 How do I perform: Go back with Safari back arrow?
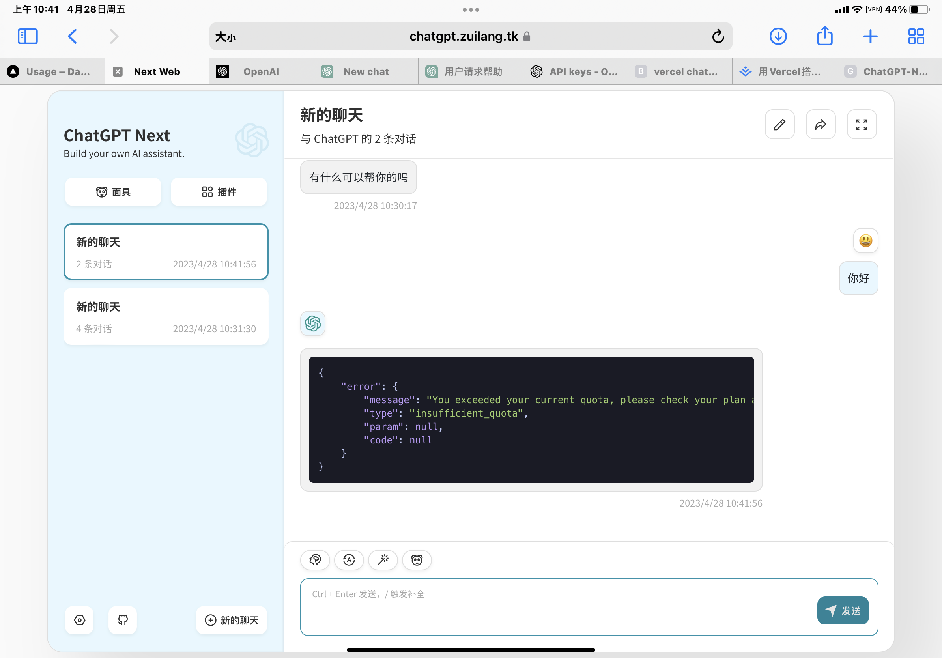coord(72,36)
